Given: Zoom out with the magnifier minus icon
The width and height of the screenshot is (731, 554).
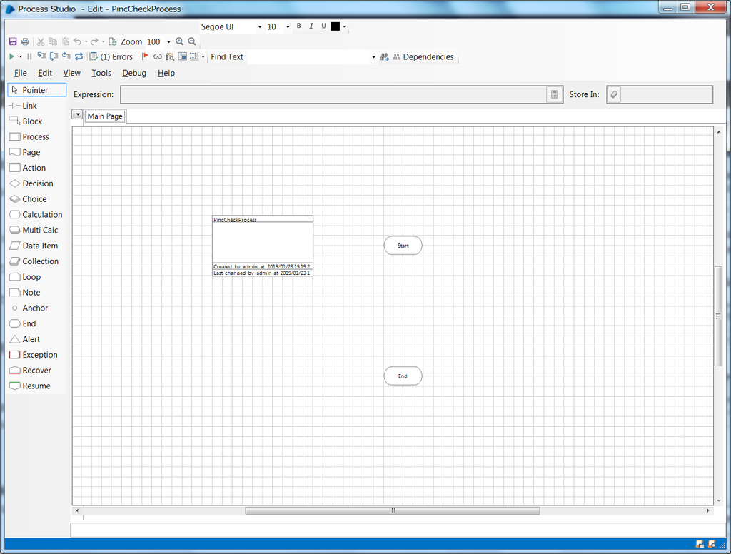Looking at the screenshot, I should [x=191, y=41].
